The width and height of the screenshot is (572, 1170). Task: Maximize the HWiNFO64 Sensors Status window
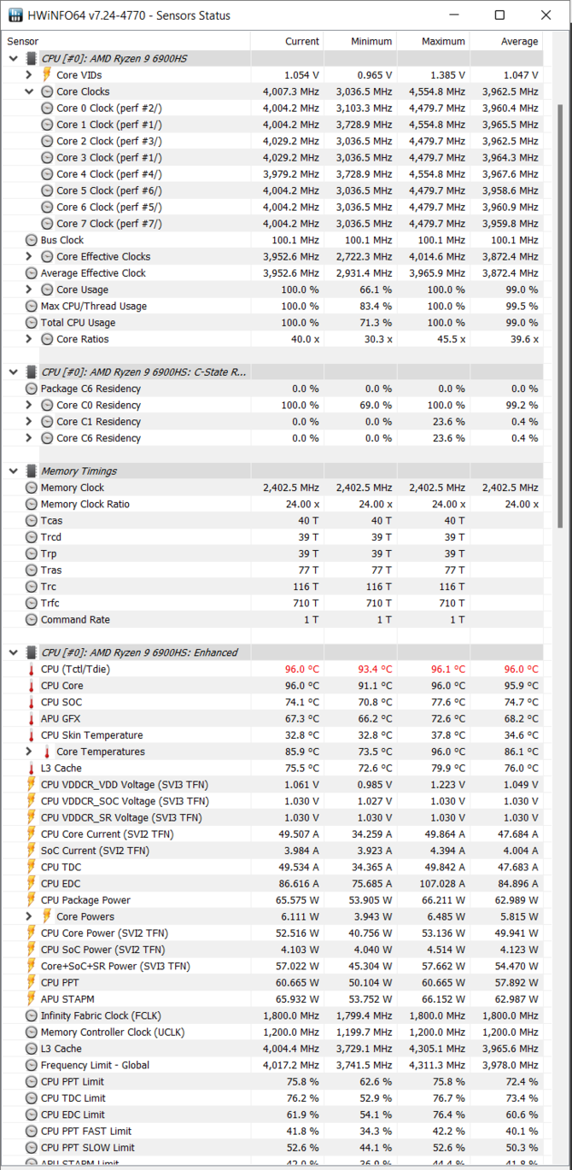pos(499,15)
